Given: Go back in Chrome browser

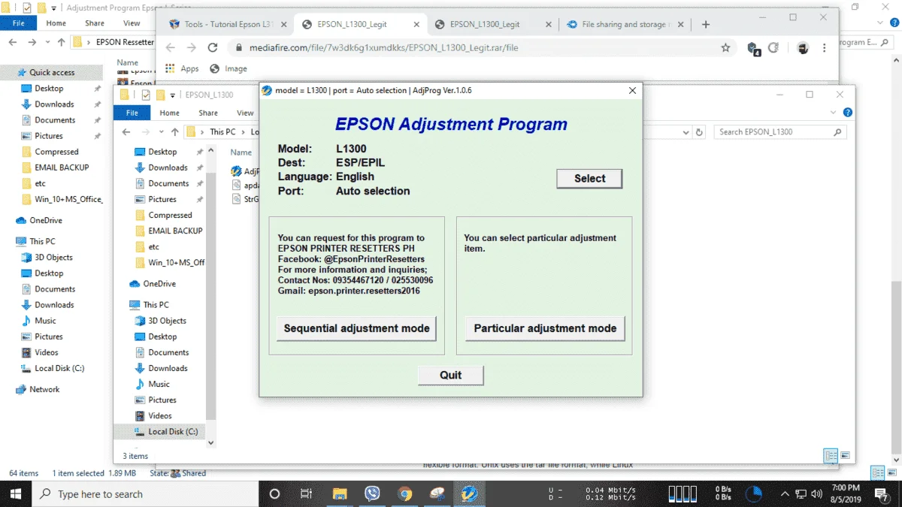Looking at the screenshot, I should 171,47.
